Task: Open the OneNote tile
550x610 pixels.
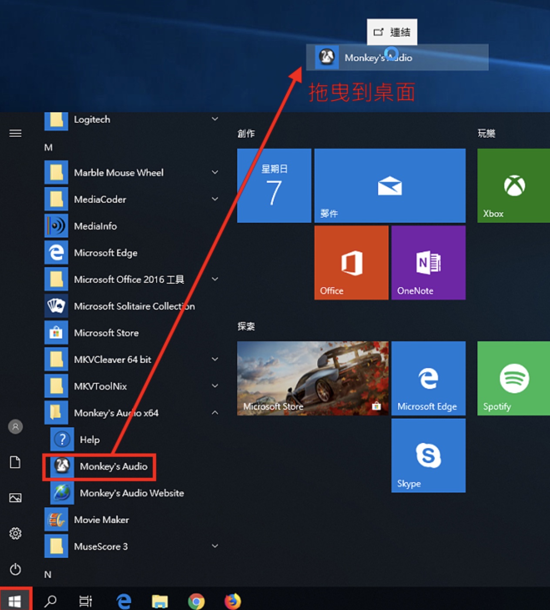Action: coord(428,263)
